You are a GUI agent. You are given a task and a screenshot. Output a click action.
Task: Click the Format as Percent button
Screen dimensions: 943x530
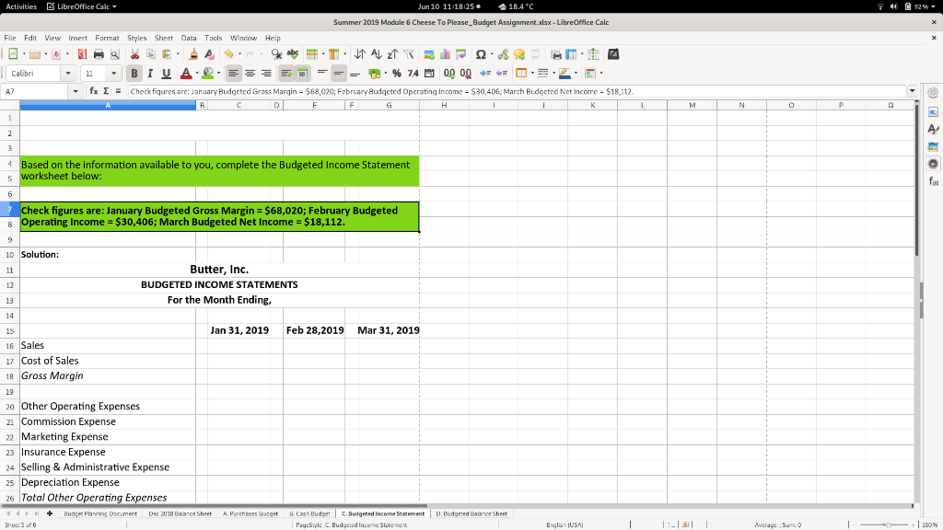396,74
